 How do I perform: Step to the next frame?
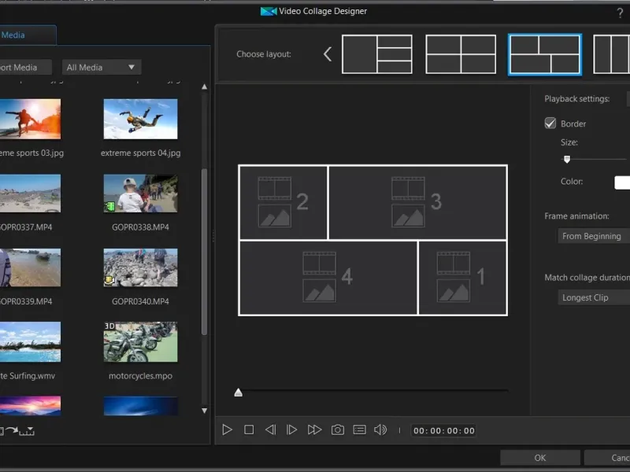[x=291, y=430]
